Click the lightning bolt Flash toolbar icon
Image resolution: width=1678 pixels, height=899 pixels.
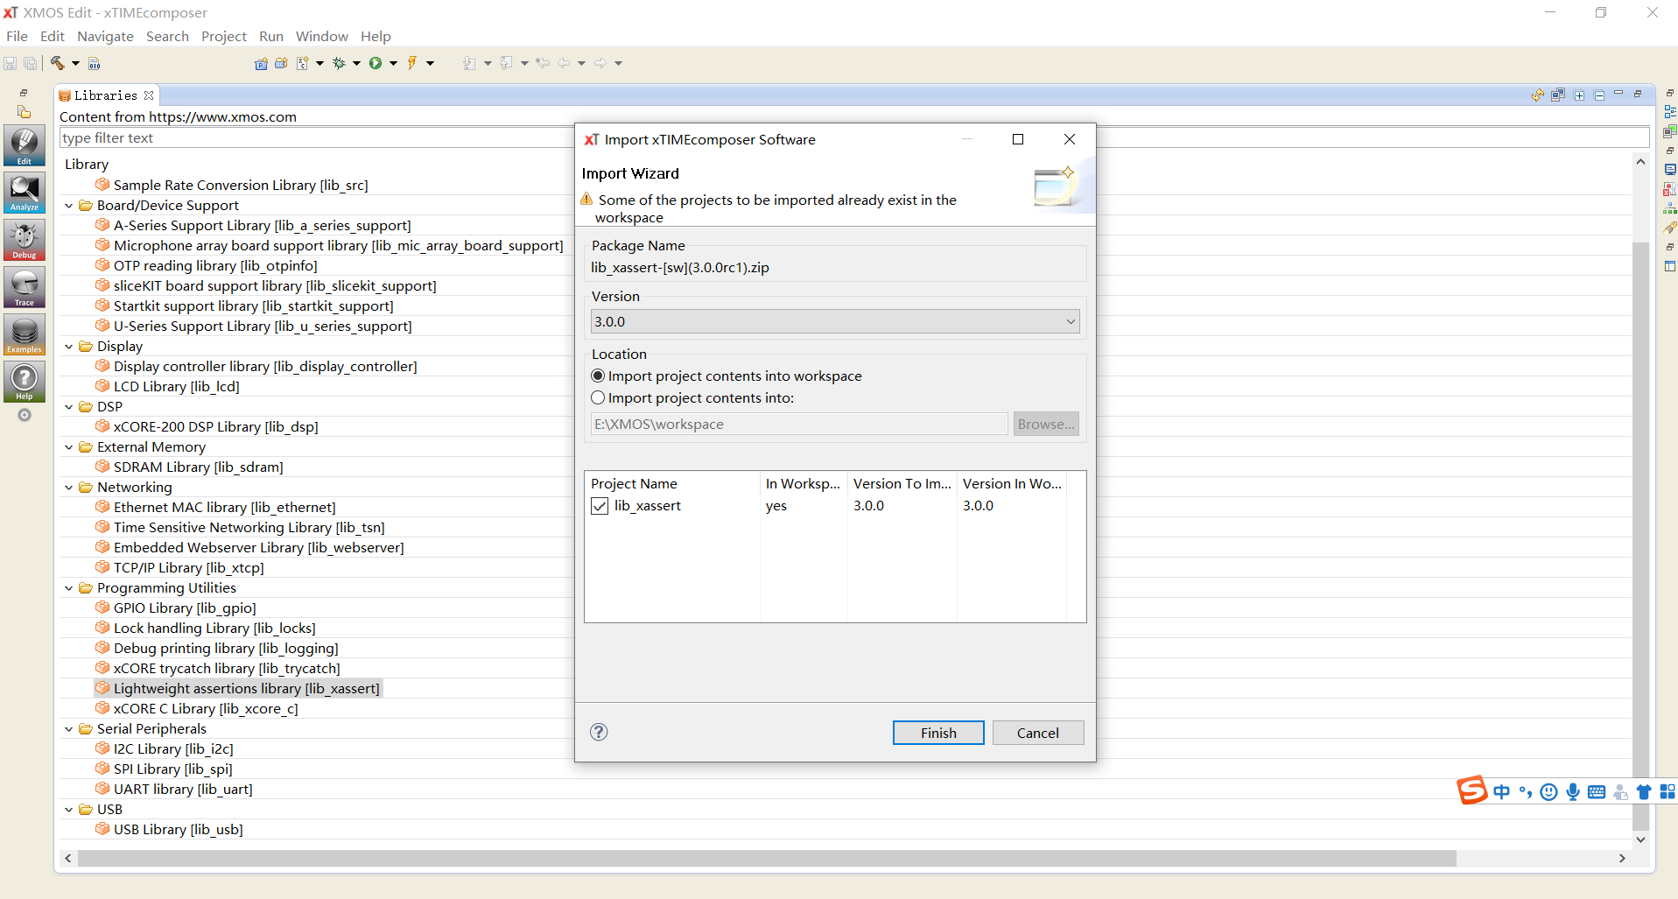click(x=411, y=63)
